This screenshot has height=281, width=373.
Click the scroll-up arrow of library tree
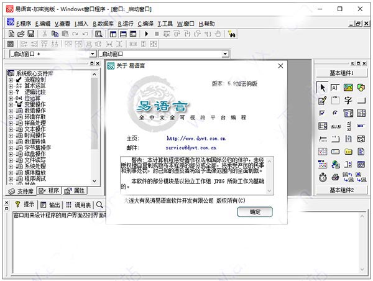pyautogui.click(x=94, y=74)
